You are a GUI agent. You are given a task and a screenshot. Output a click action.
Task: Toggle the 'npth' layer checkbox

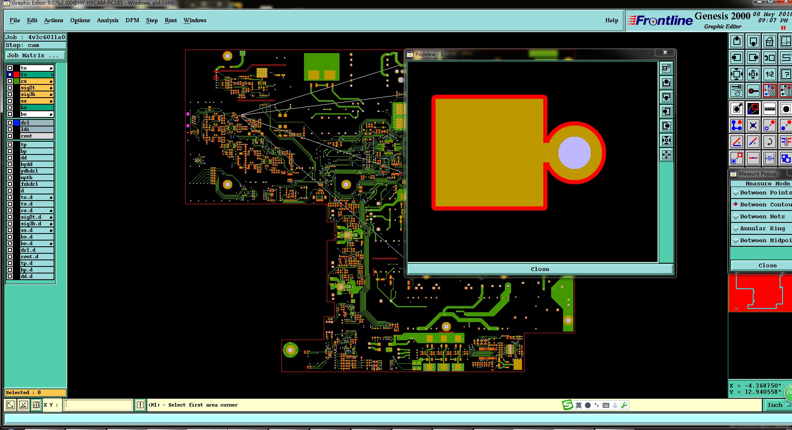10,178
